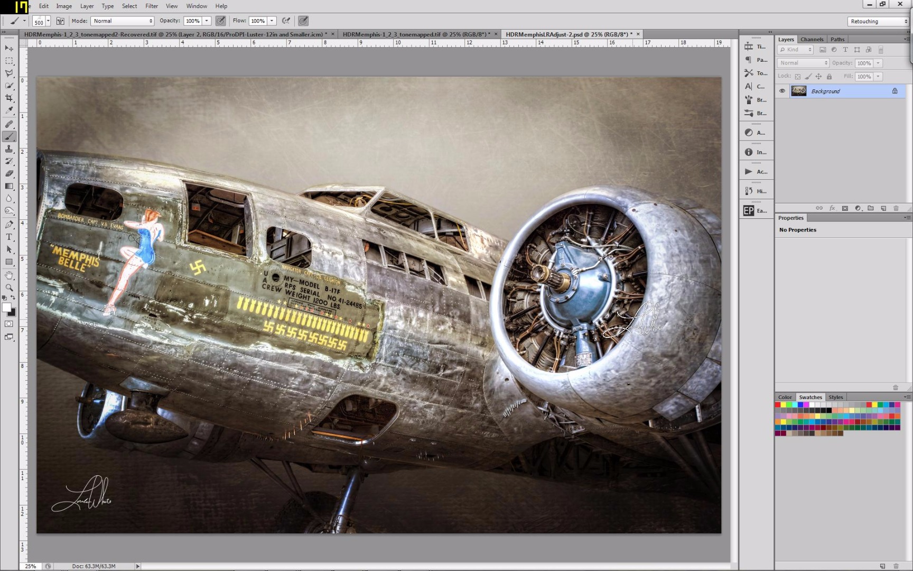Toggle the Brush panel button in options bar
Viewport: 913px width, 571px height.
coord(60,21)
